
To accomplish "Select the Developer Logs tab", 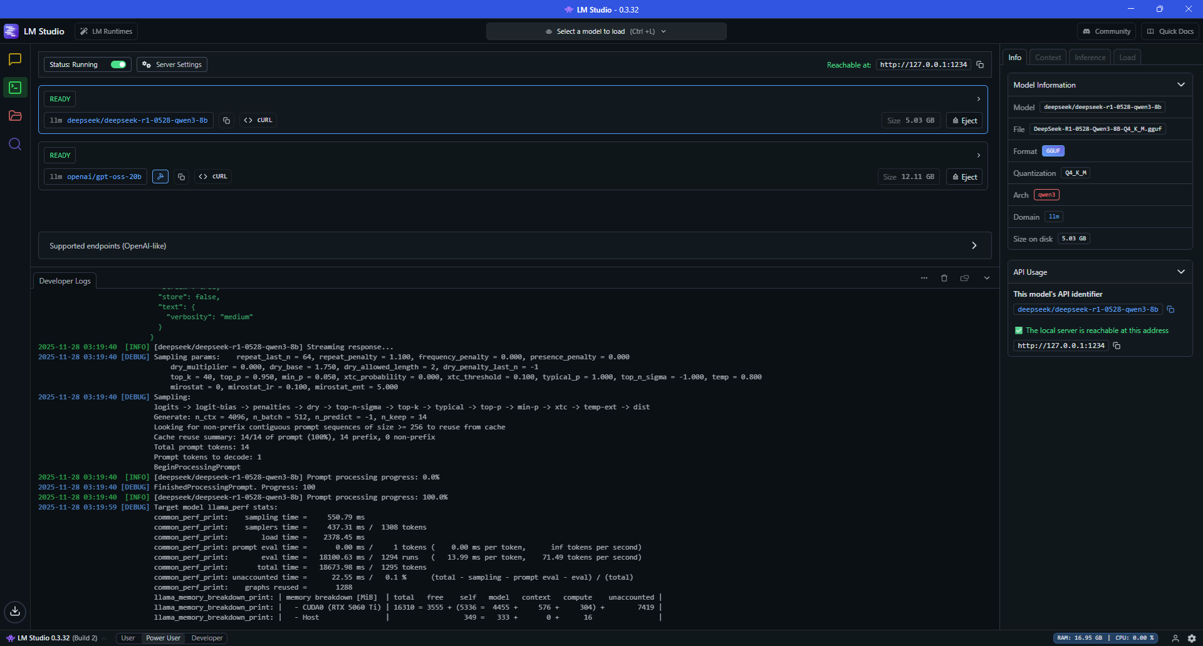I will click(65, 281).
